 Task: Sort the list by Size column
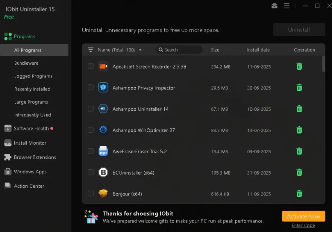click(x=215, y=50)
